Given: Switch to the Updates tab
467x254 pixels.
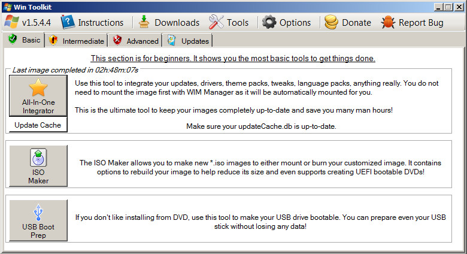Looking at the screenshot, I should coord(188,41).
